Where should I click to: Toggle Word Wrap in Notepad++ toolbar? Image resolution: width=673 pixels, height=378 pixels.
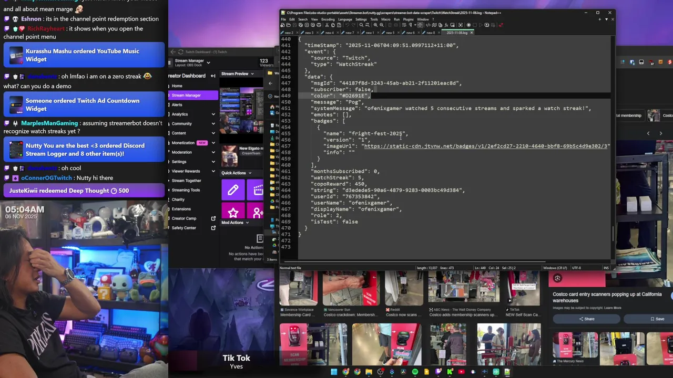point(404,25)
